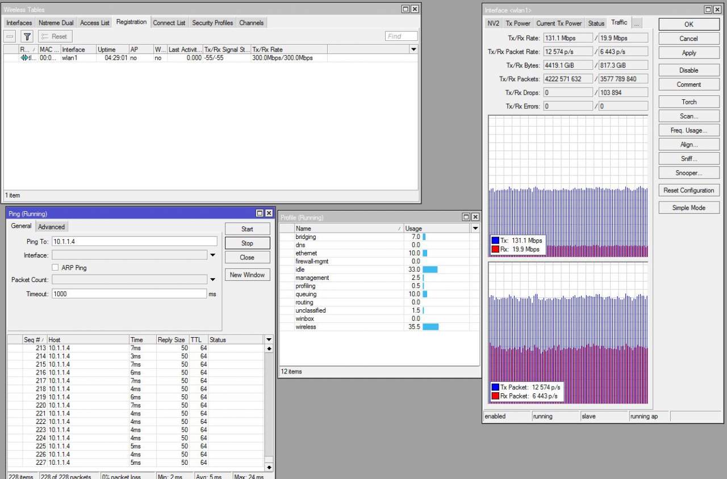
Task: Click the Find search field
Action: (x=401, y=36)
